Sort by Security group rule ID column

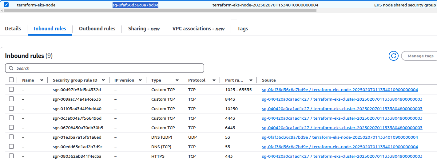(103, 80)
